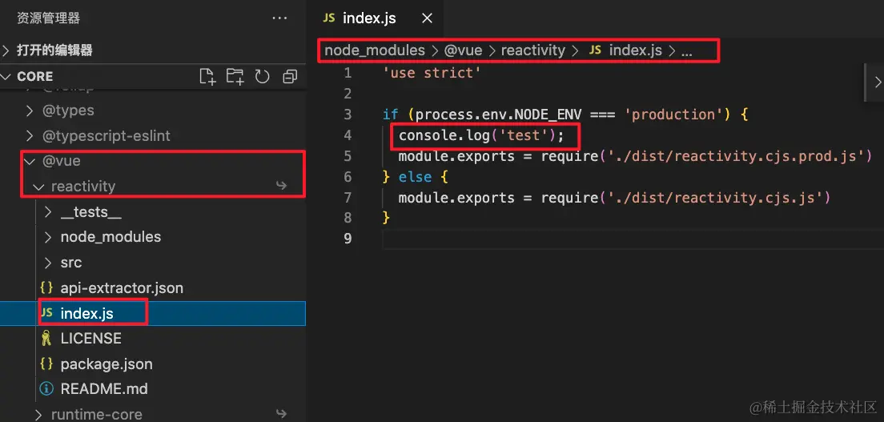Create a new file in CORE
This screenshot has width=884, height=422.
208,77
